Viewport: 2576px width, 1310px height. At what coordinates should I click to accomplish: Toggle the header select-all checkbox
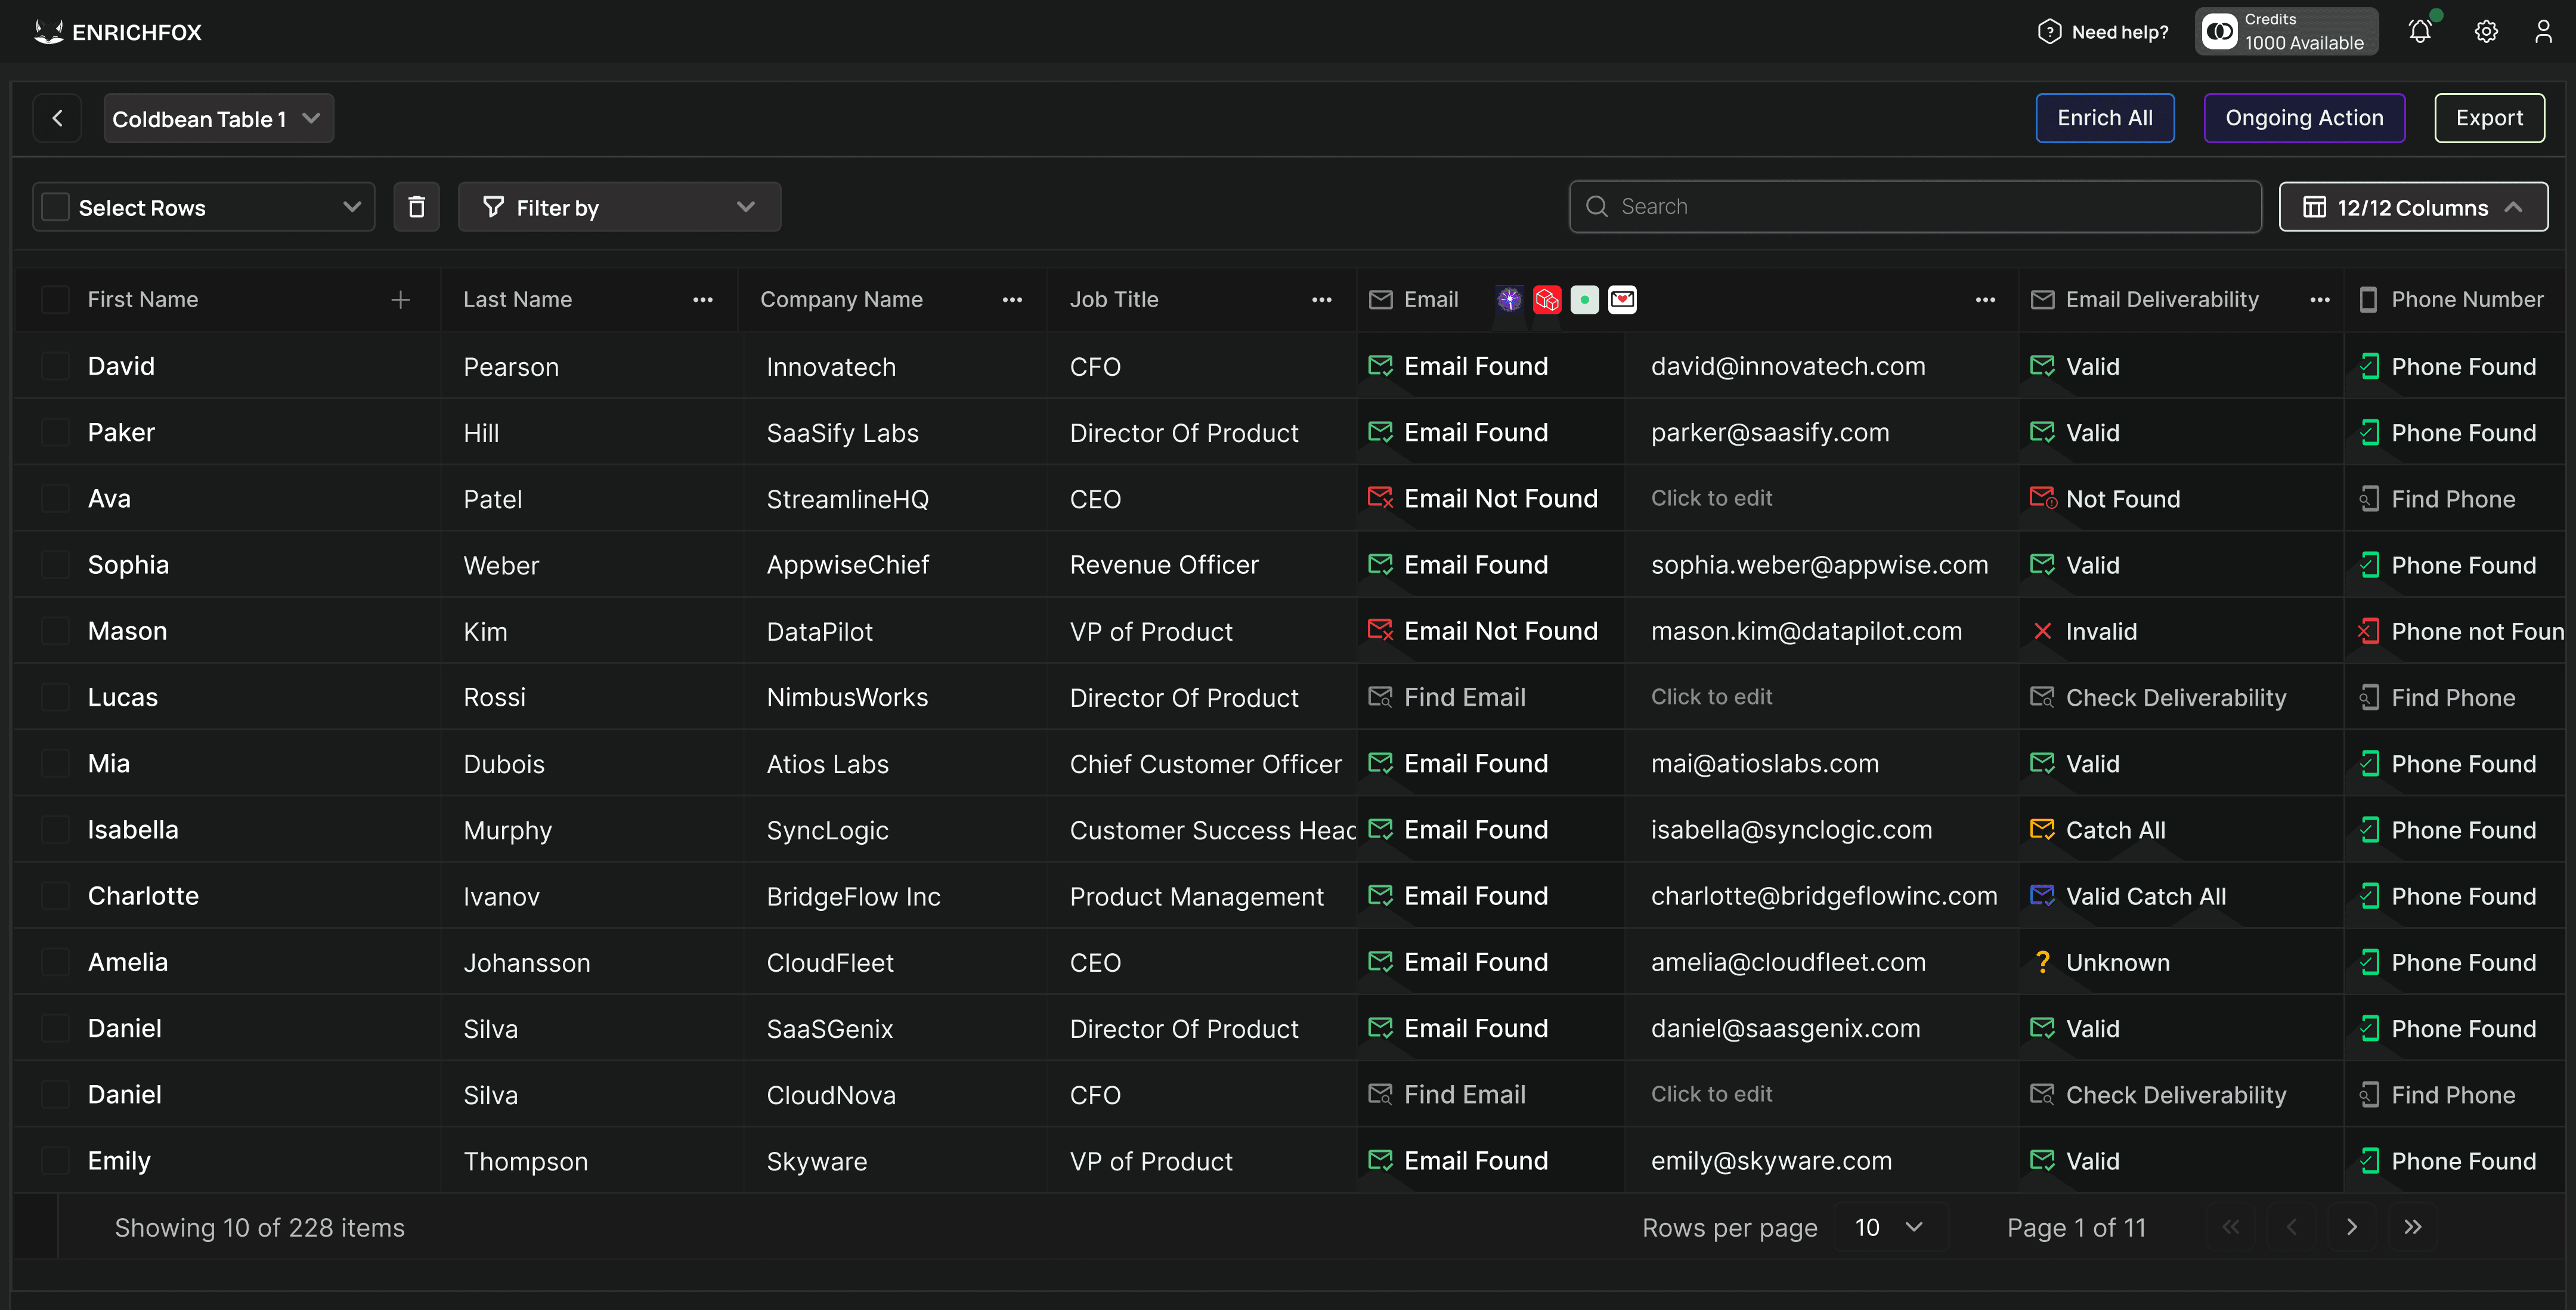pyautogui.click(x=56, y=299)
